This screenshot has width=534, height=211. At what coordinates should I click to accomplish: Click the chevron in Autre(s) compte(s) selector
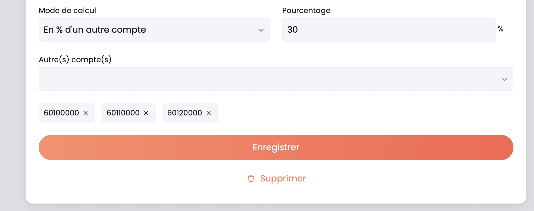tap(505, 79)
